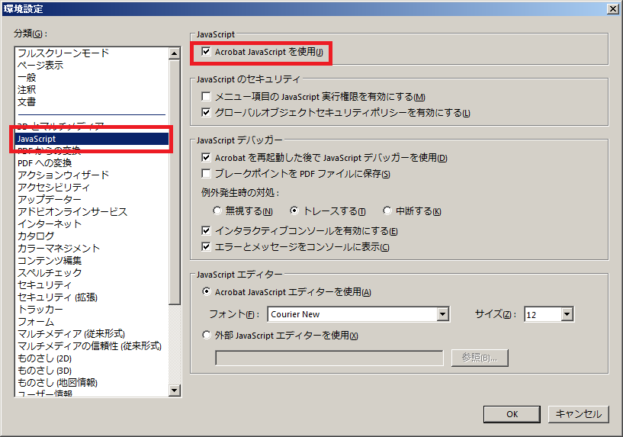Select コンテンツ編集 category
This screenshot has height=437, width=623.
click(50, 261)
